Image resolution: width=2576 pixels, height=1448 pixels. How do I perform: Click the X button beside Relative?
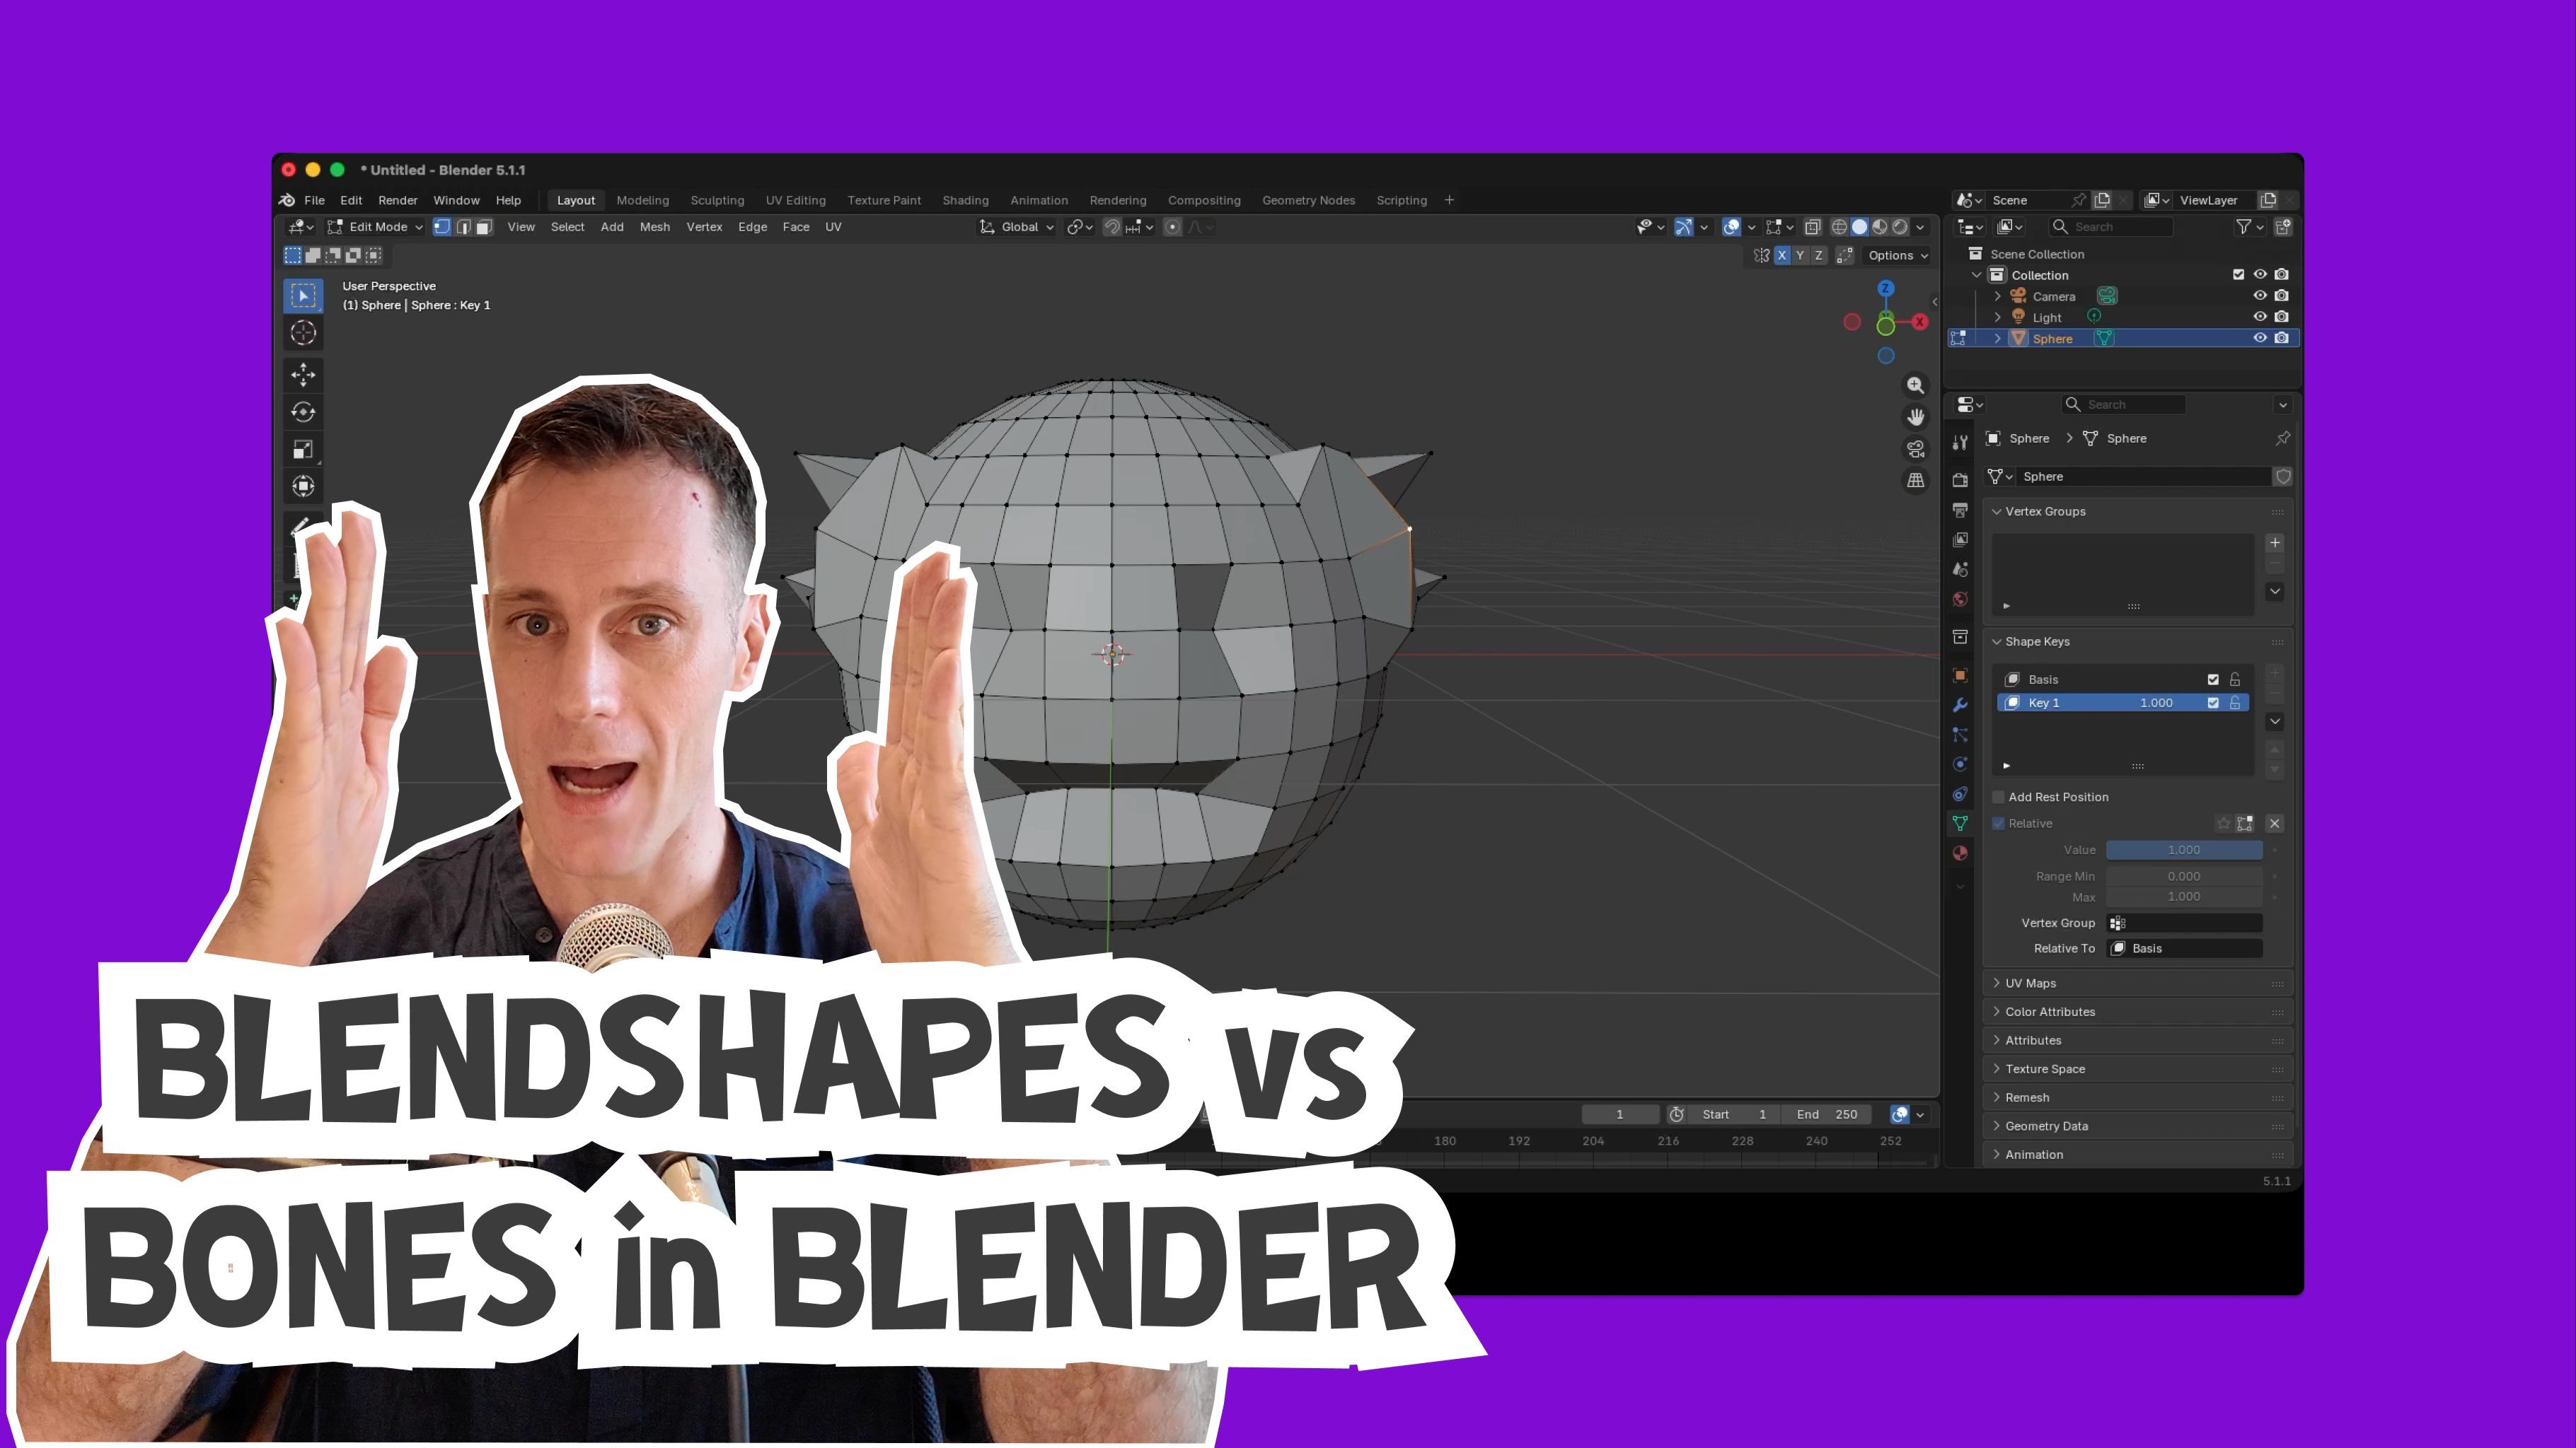[x=2275, y=824]
